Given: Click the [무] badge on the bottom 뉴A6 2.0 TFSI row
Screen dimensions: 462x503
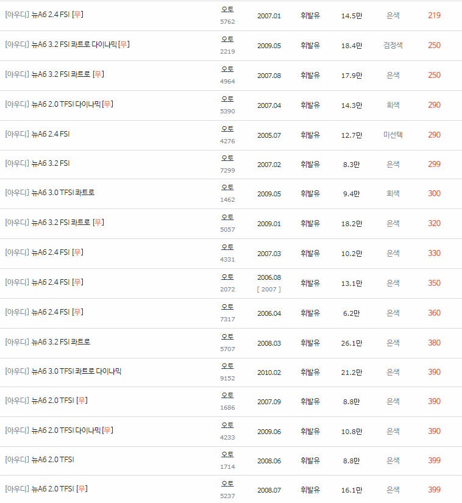Looking at the screenshot, I should 82,489.
